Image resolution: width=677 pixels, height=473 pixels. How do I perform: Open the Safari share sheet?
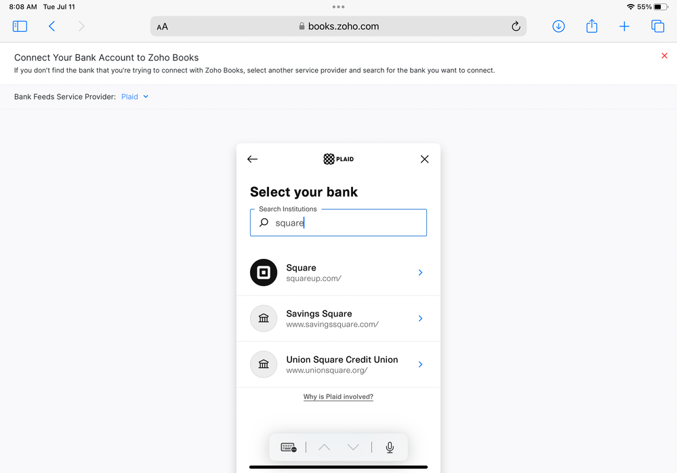[592, 26]
